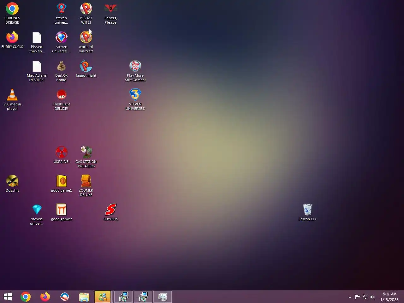
Task: Open the CHRONES DISEASE Chrome shortcut
Action: [12, 14]
